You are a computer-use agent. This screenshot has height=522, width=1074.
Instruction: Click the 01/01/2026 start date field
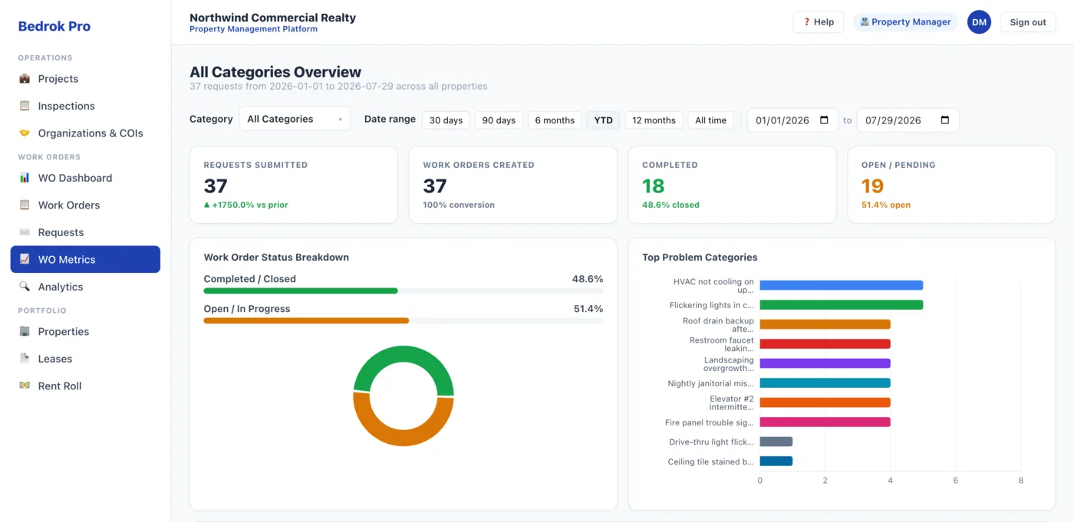tap(792, 120)
